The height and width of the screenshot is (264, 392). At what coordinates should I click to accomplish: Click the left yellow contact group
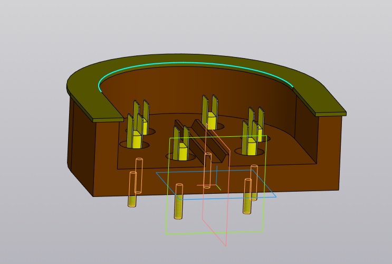(x=137, y=127)
